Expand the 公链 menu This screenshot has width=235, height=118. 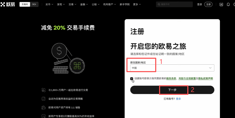[x=96, y=4]
